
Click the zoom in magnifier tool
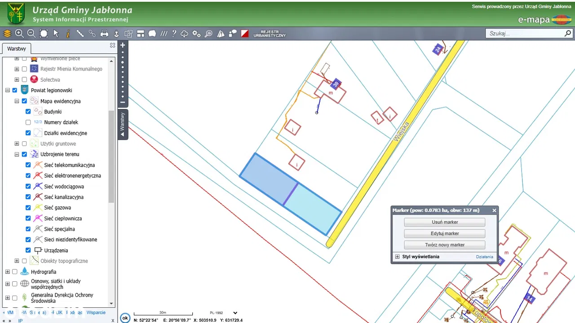[x=19, y=34]
